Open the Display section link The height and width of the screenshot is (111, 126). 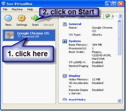tap(75, 76)
